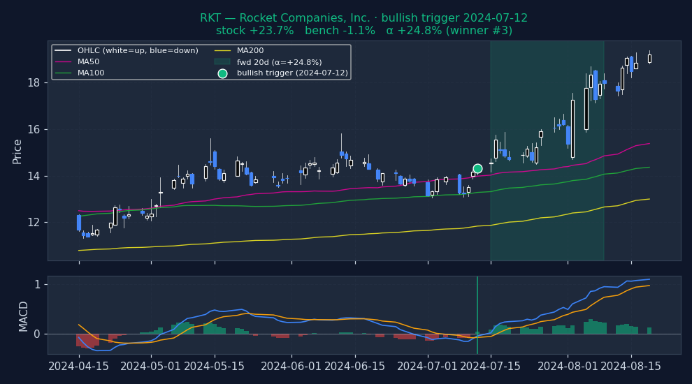Click the 2024-07-15 date axis label
692x384 pixels.
491,367
